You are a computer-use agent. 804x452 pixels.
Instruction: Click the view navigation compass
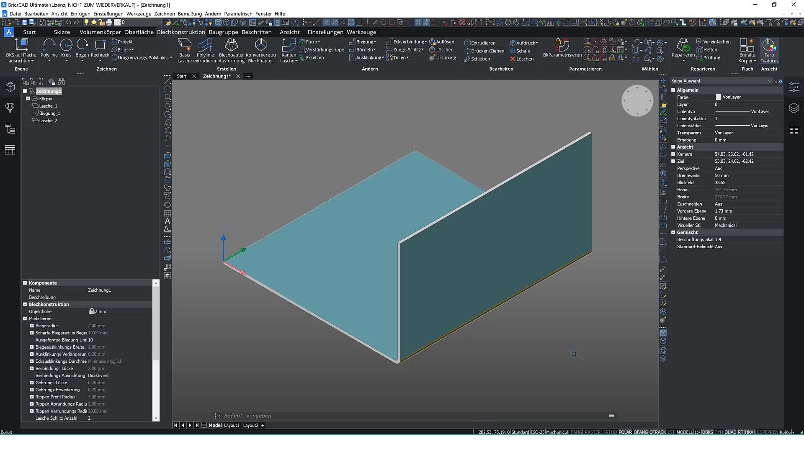click(637, 100)
